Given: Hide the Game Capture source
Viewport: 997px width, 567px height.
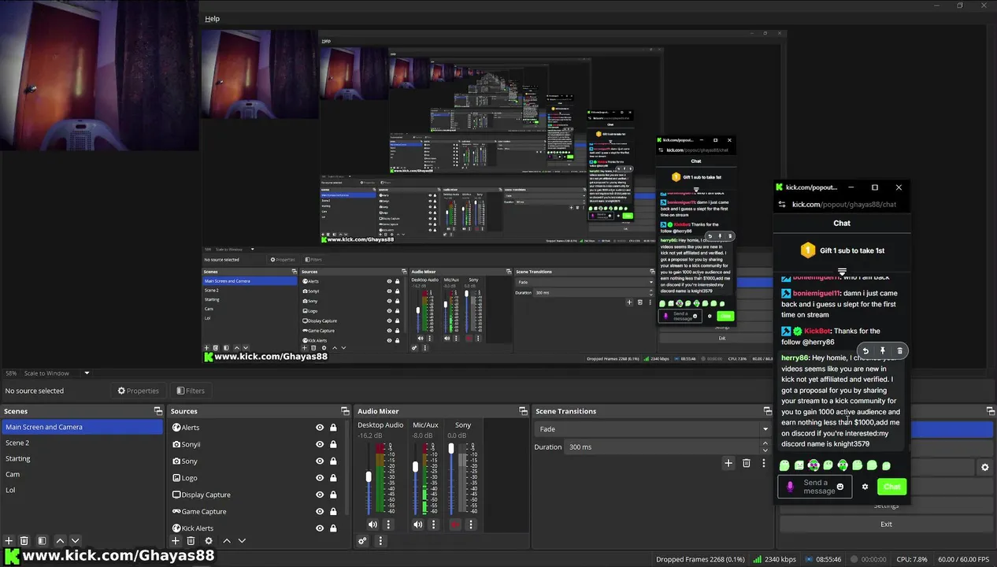Looking at the screenshot, I should 320,512.
